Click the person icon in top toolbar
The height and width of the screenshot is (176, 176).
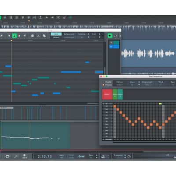(40, 18)
